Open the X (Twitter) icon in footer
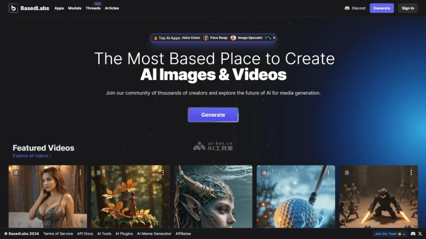Viewport: 426px width, 239px height. click(420, 234)
